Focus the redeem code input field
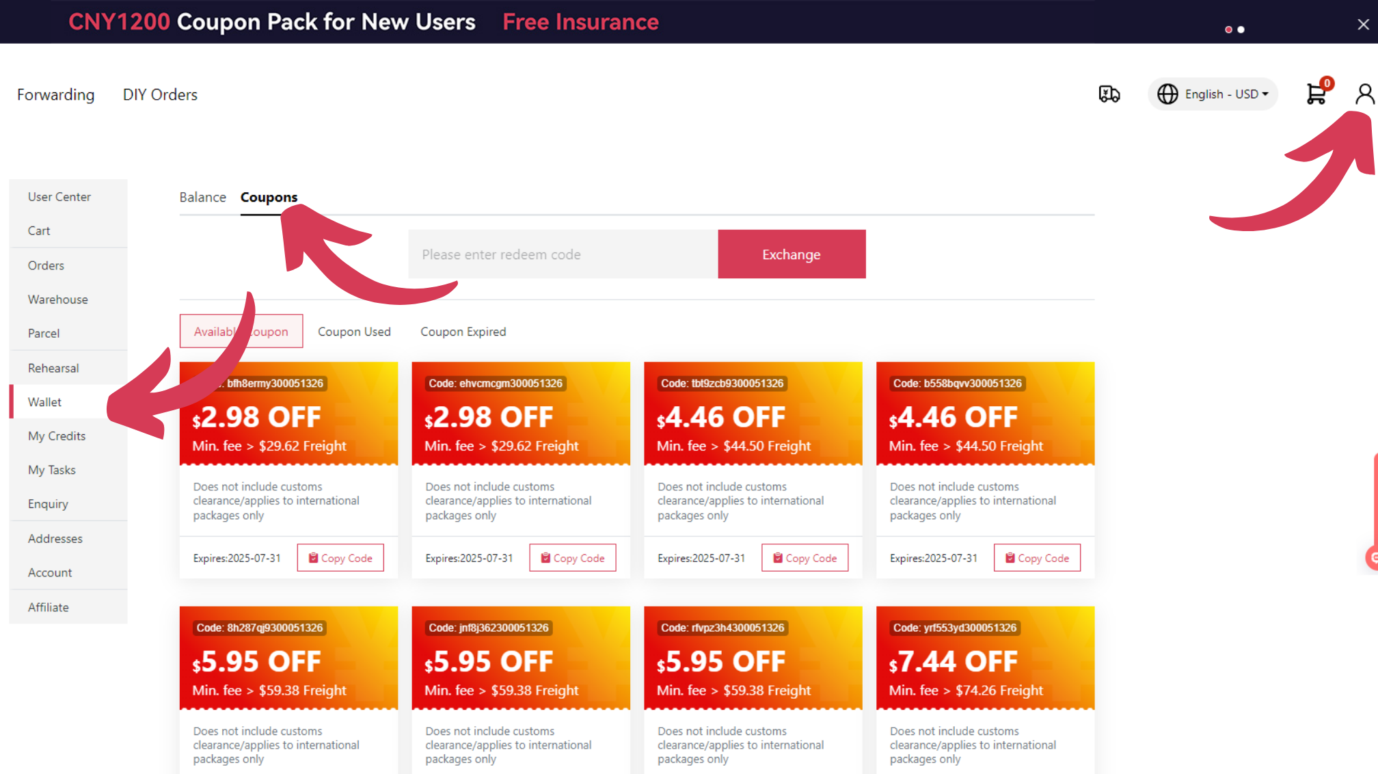Viewport: 1378px width, 774px height. [563, 254]
